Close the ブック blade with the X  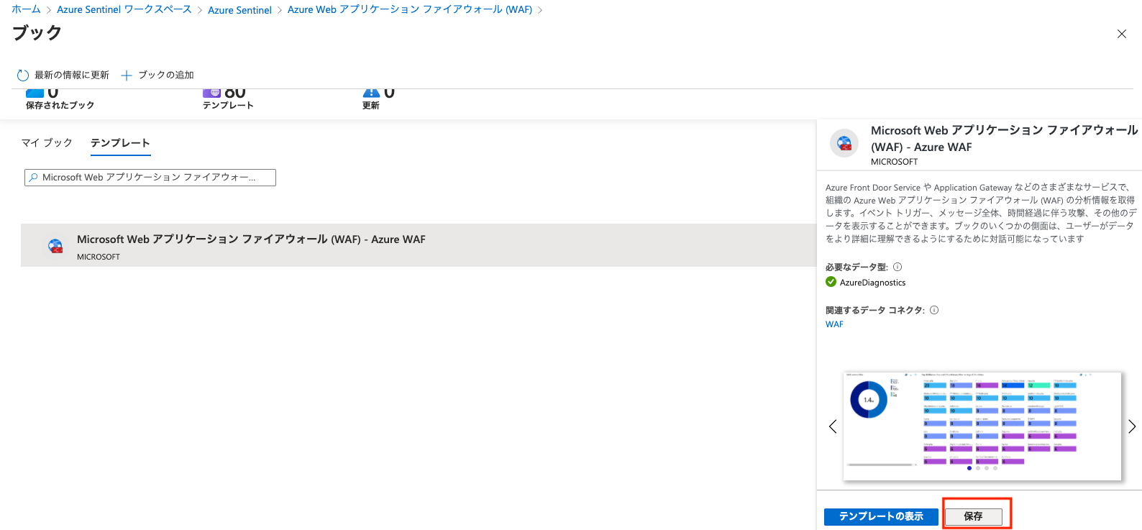pyautogui.click(x=1121, y=34)
